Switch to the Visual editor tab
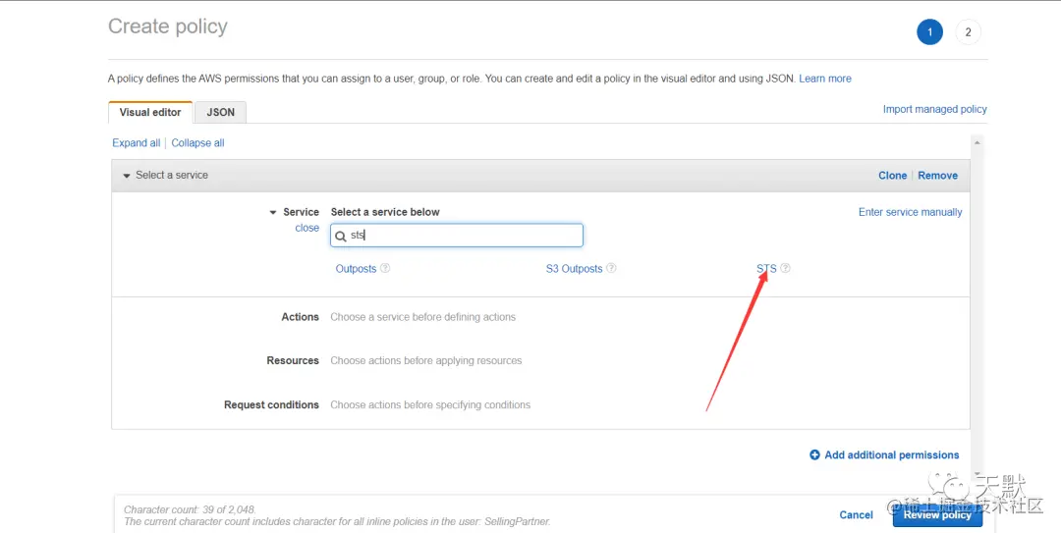 tap(150, 112)
